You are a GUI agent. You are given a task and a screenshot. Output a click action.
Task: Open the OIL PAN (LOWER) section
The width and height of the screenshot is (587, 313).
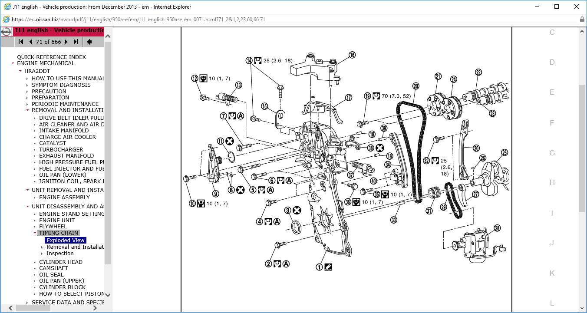[63, 175]
